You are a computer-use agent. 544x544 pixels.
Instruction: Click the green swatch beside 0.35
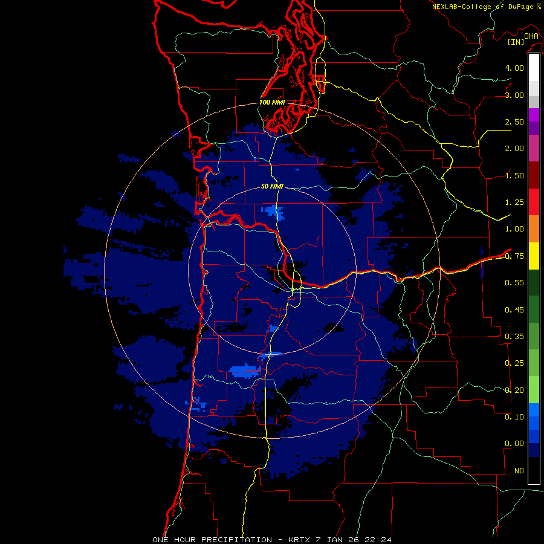[x=534, y=336]
